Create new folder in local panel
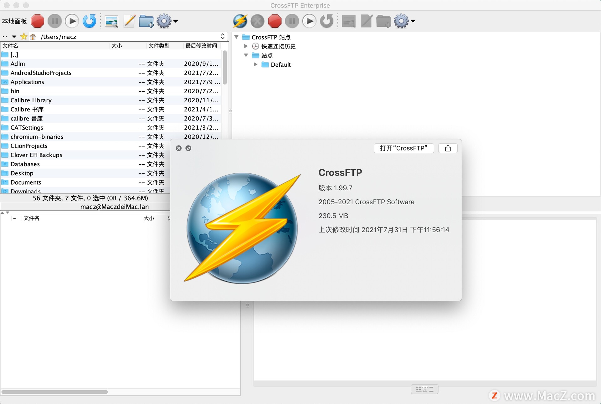The image size is (601, 404). [146, 21]
